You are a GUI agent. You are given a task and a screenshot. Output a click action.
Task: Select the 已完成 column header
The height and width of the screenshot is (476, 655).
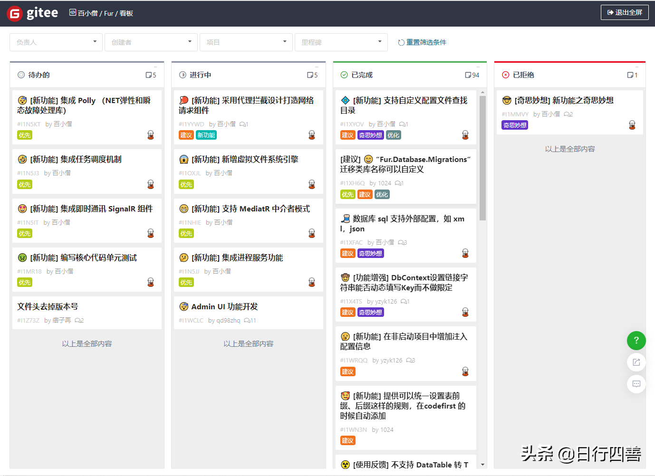410,75
